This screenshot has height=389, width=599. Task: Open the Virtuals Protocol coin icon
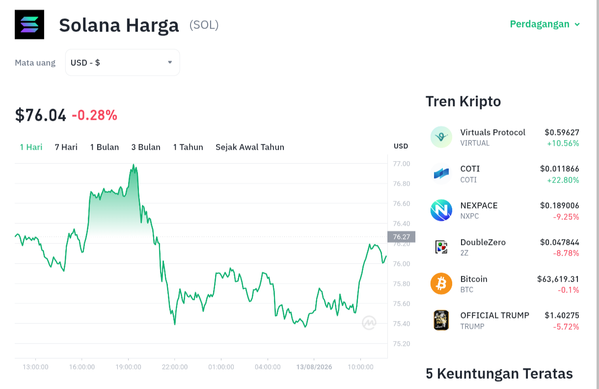point(441,137)
